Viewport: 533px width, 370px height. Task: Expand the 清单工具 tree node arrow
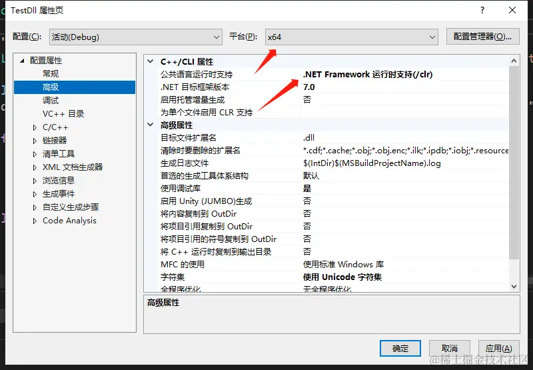35,154
